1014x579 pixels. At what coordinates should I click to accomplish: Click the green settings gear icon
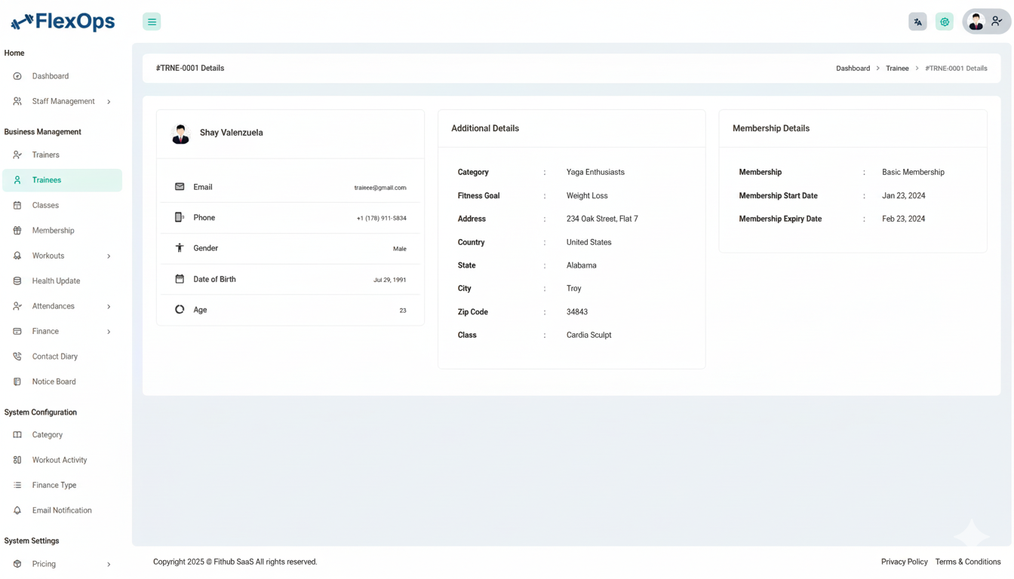944,22
